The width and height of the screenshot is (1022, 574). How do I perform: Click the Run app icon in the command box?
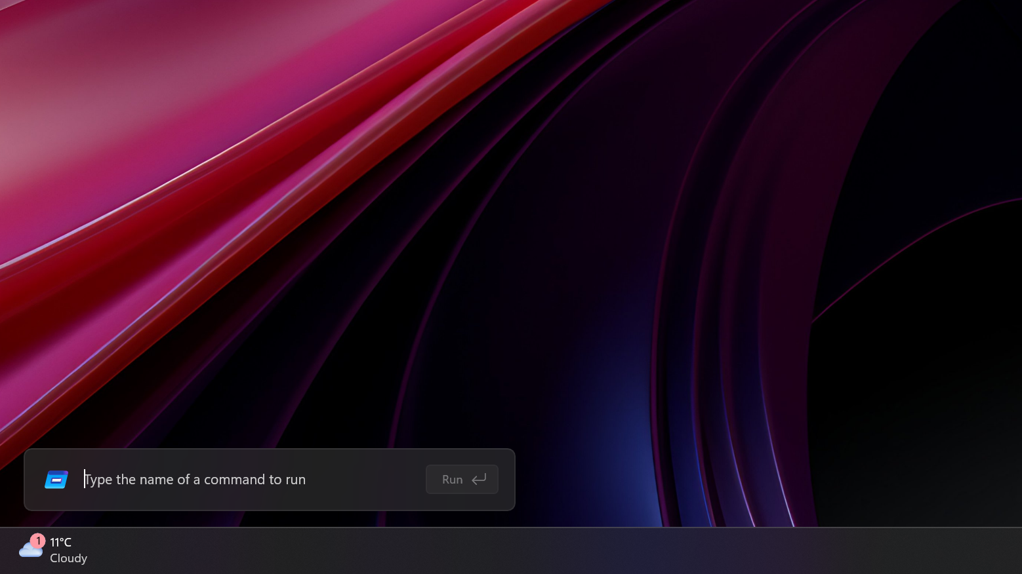click(x=56, y=480)
